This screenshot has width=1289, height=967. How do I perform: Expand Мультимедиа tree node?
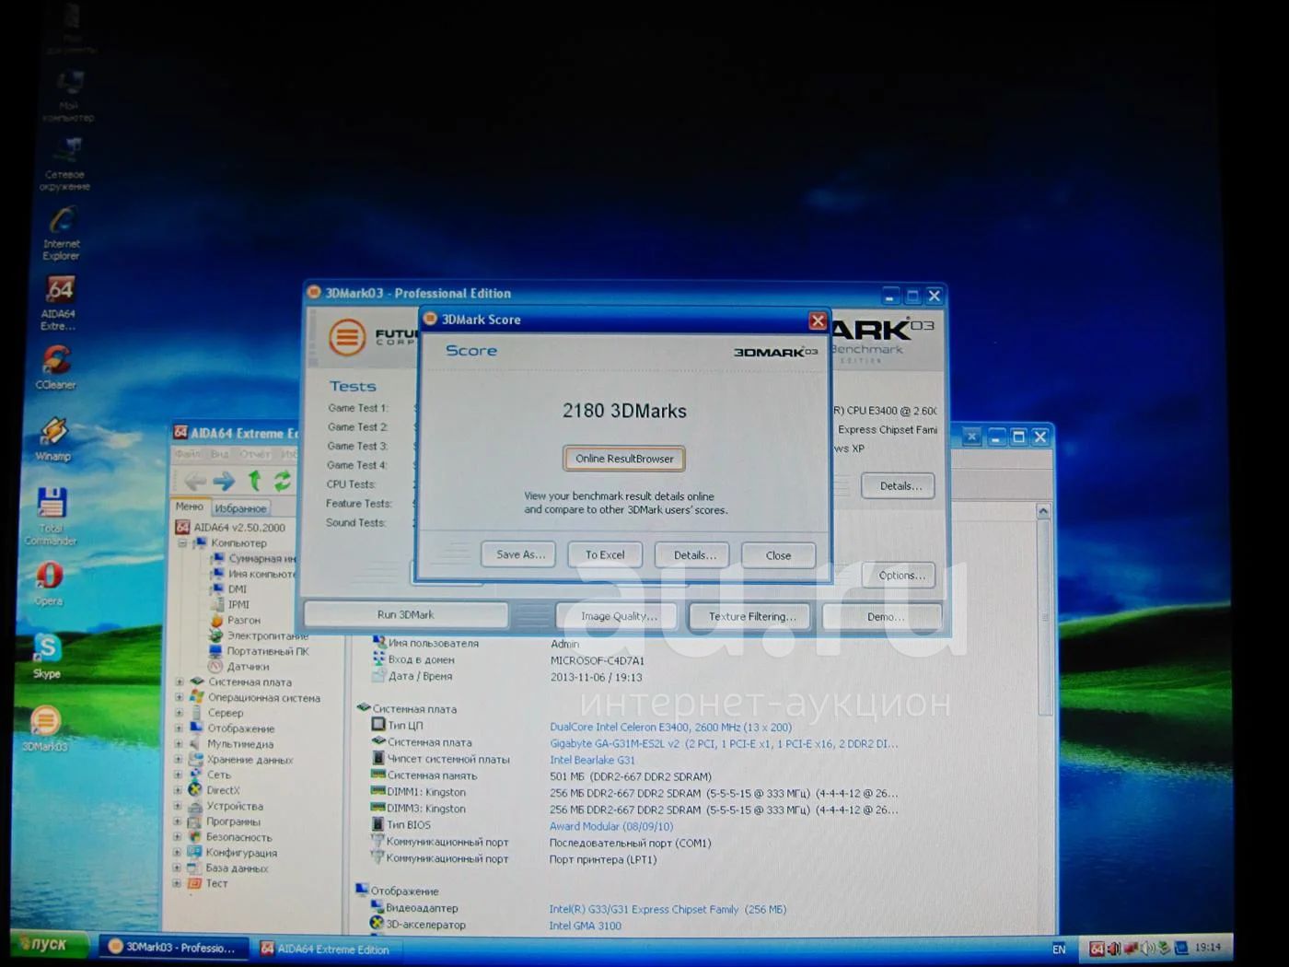pos(179,744)
